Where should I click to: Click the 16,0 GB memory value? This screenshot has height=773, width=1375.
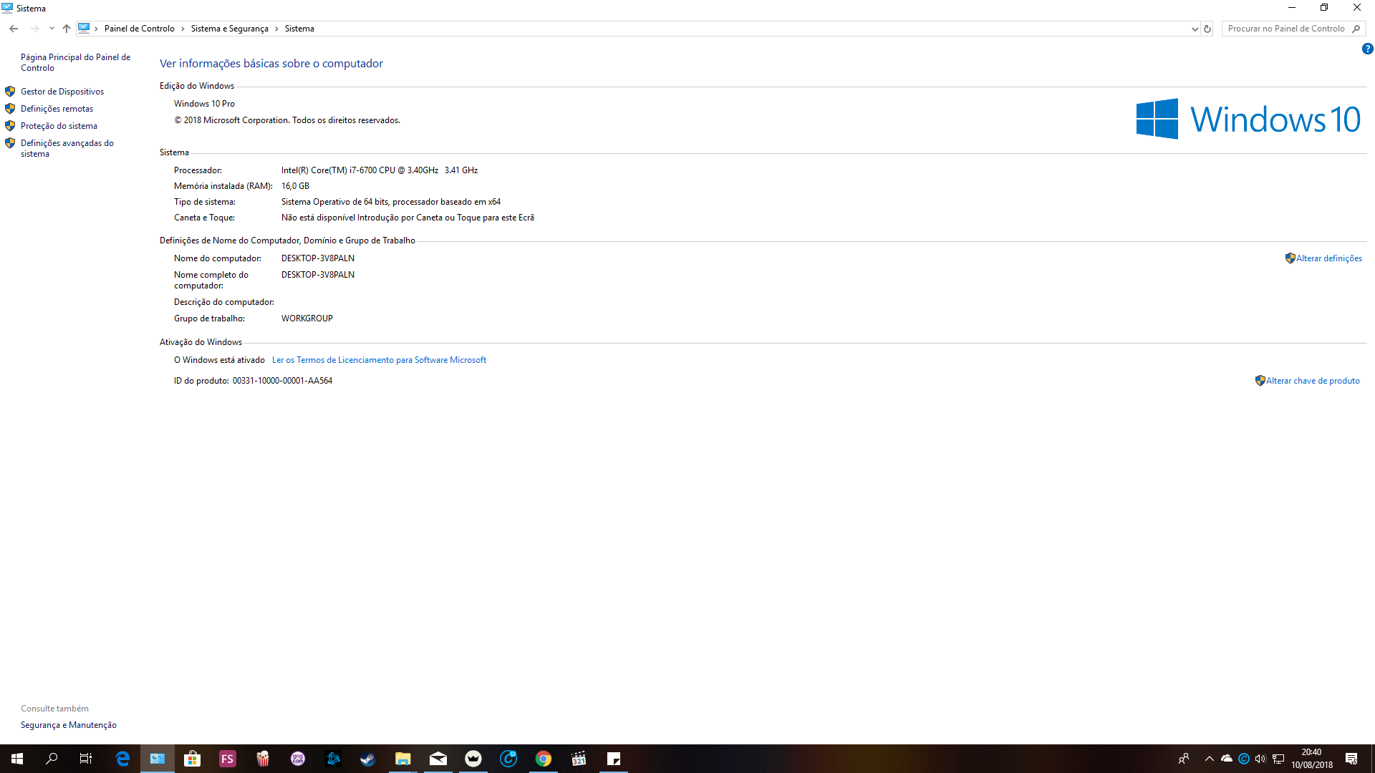[x=295, y=186]
